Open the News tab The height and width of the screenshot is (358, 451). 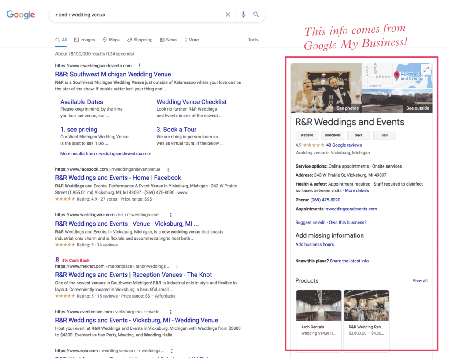coord(169,40)
